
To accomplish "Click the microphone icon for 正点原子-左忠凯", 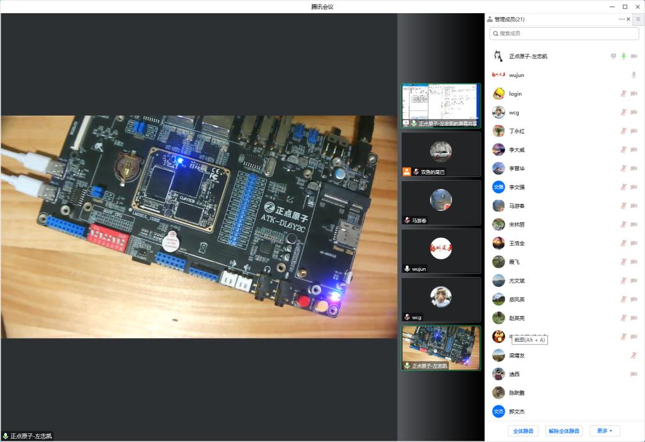I will [x=624, y=56].
